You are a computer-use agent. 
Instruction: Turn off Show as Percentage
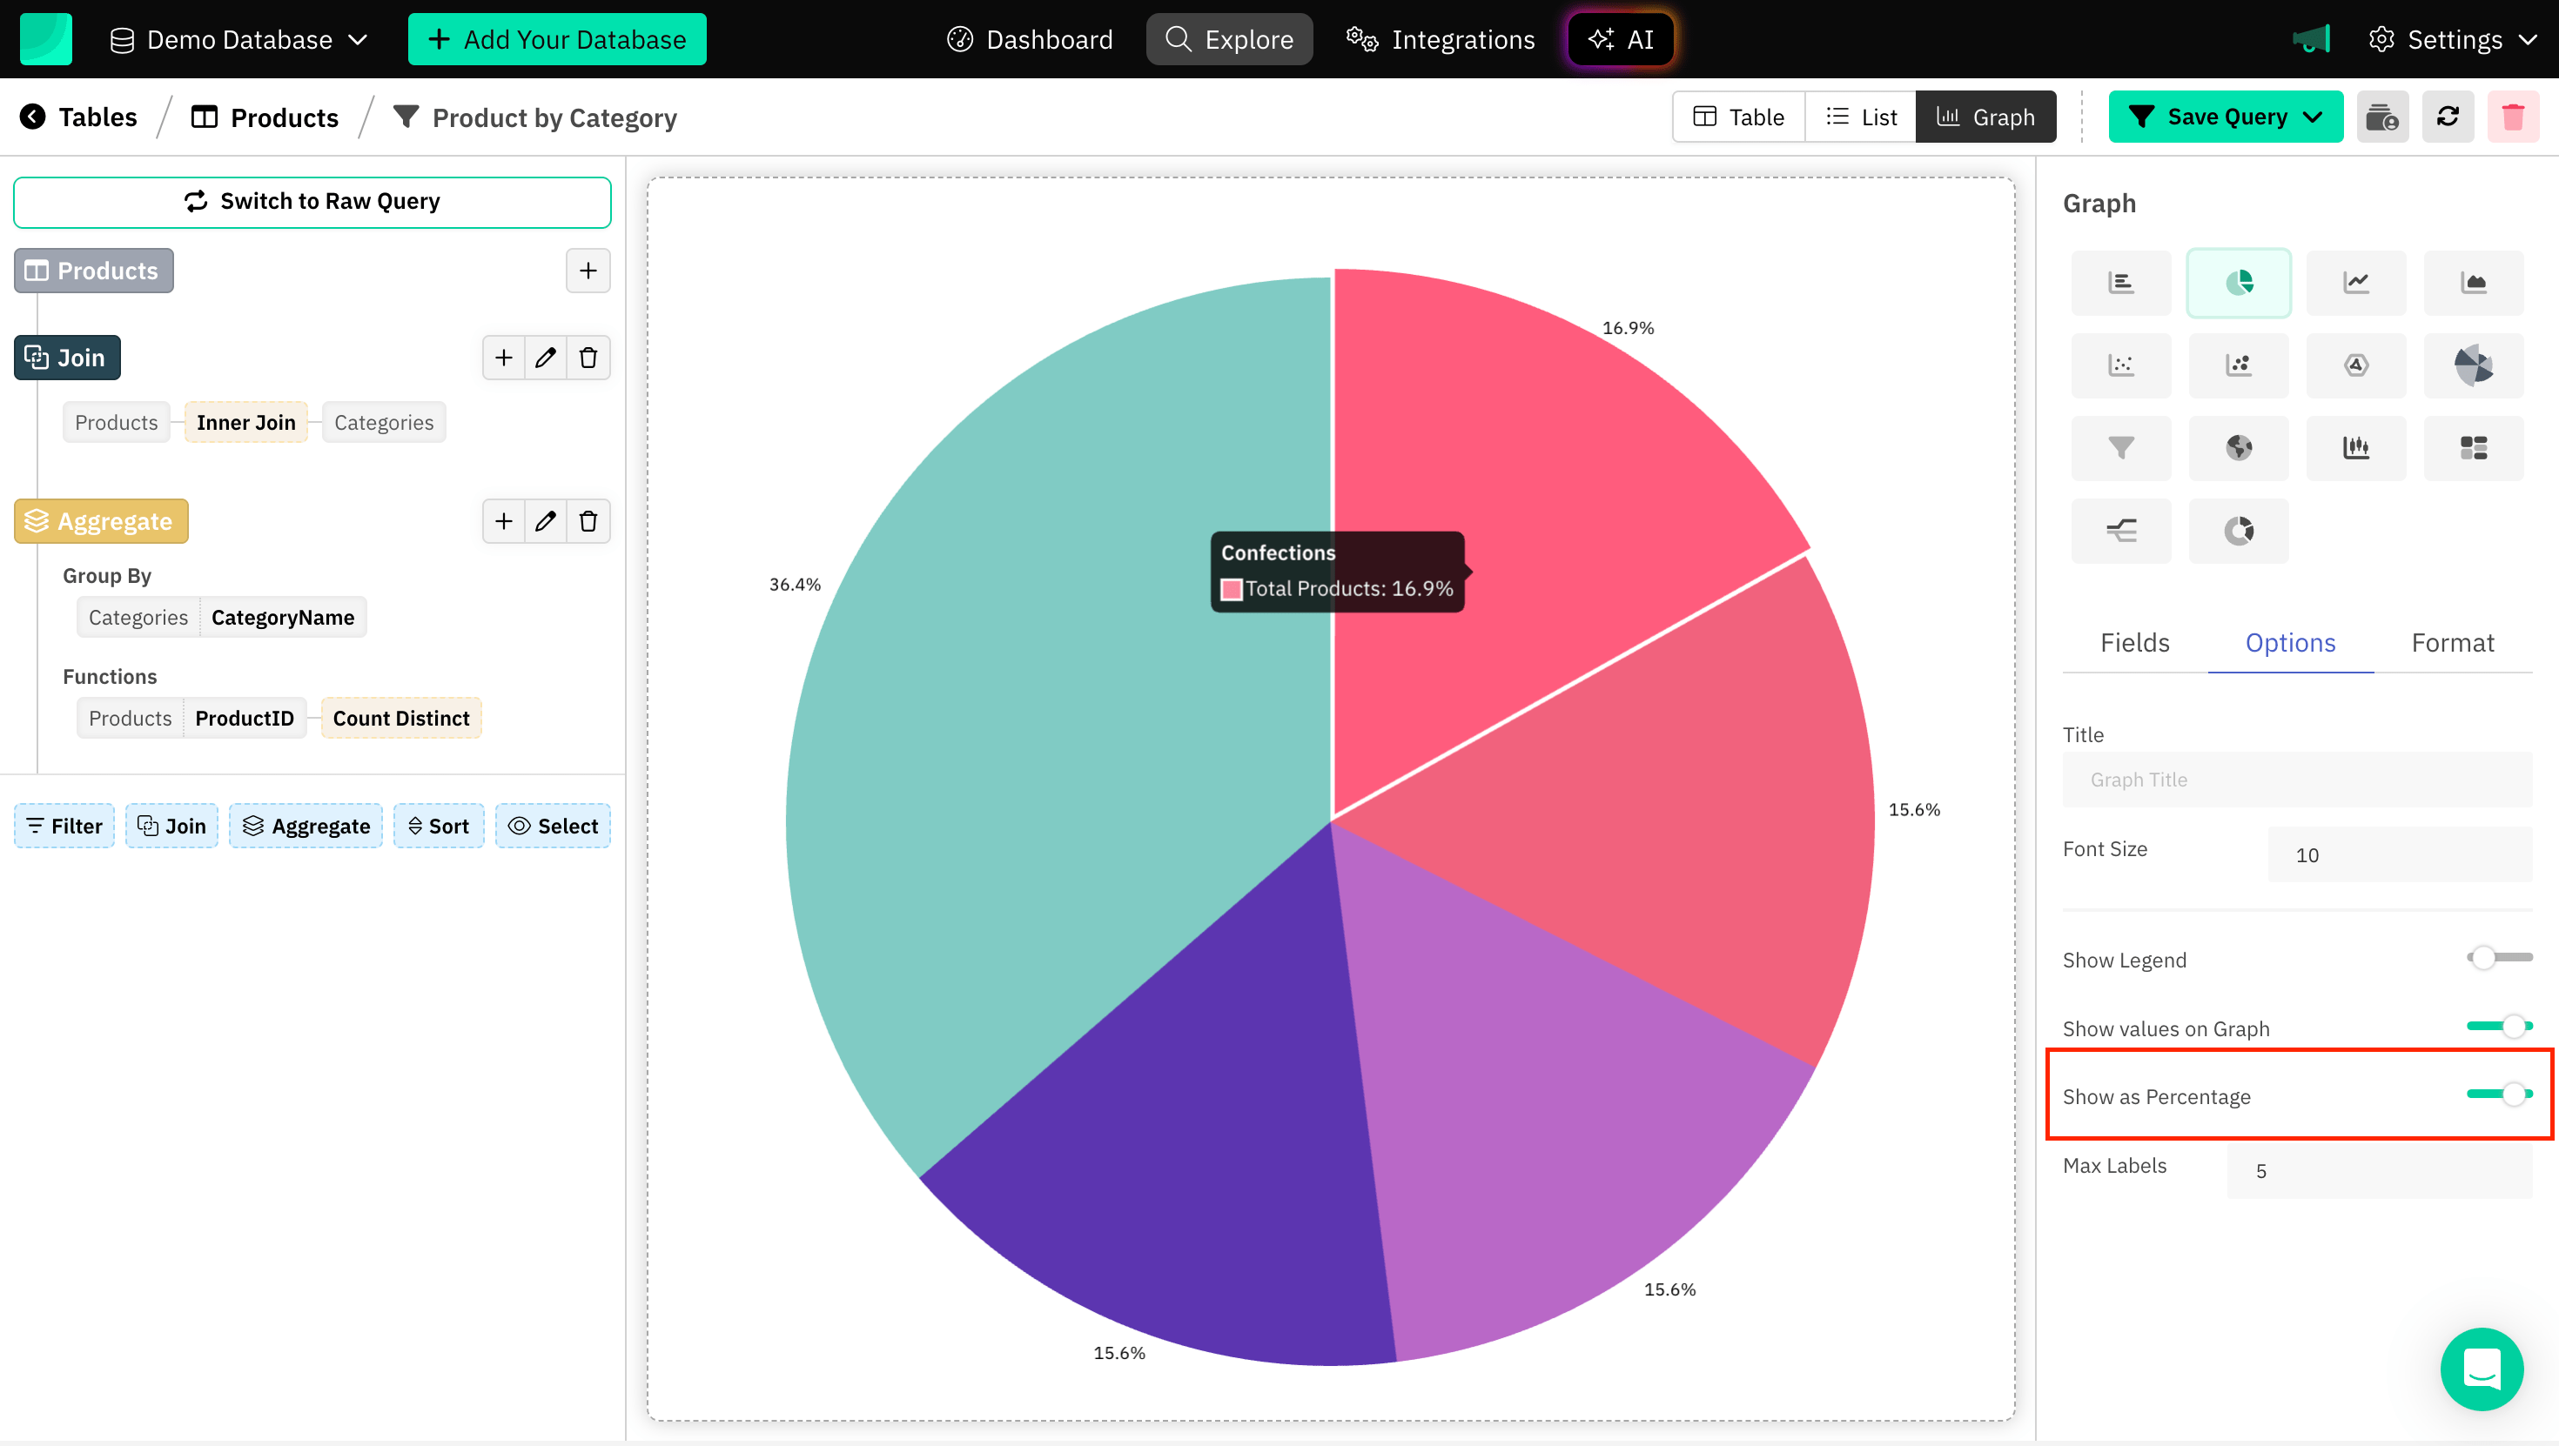[x=2498, y=1095]
